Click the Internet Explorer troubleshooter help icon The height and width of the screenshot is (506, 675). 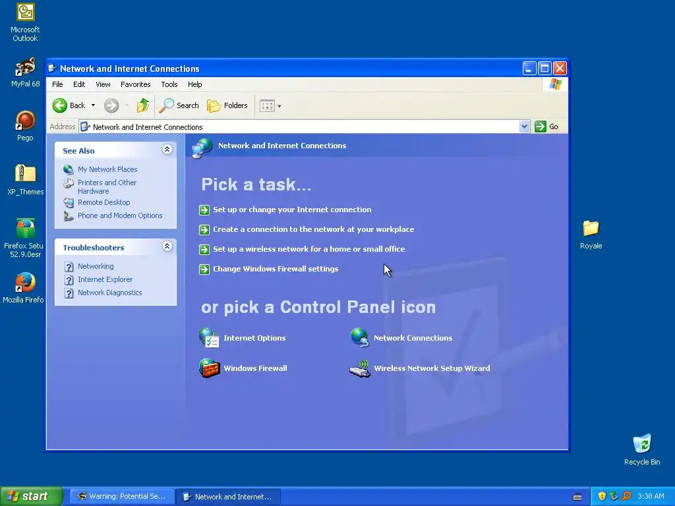pyautogui.click(x=69, y=279)
